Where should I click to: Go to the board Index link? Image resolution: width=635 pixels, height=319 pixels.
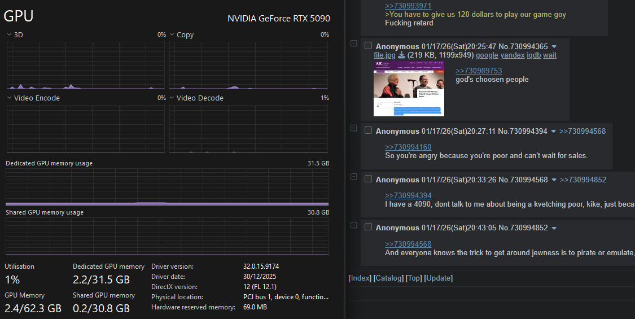click(x=360, y=278)
